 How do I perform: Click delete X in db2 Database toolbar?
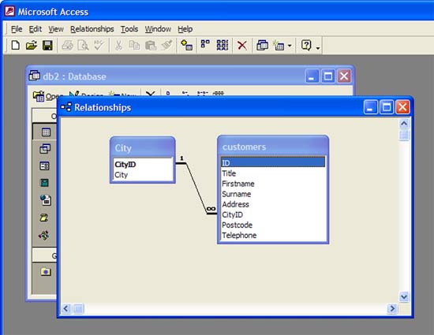(x=150, y=94)
